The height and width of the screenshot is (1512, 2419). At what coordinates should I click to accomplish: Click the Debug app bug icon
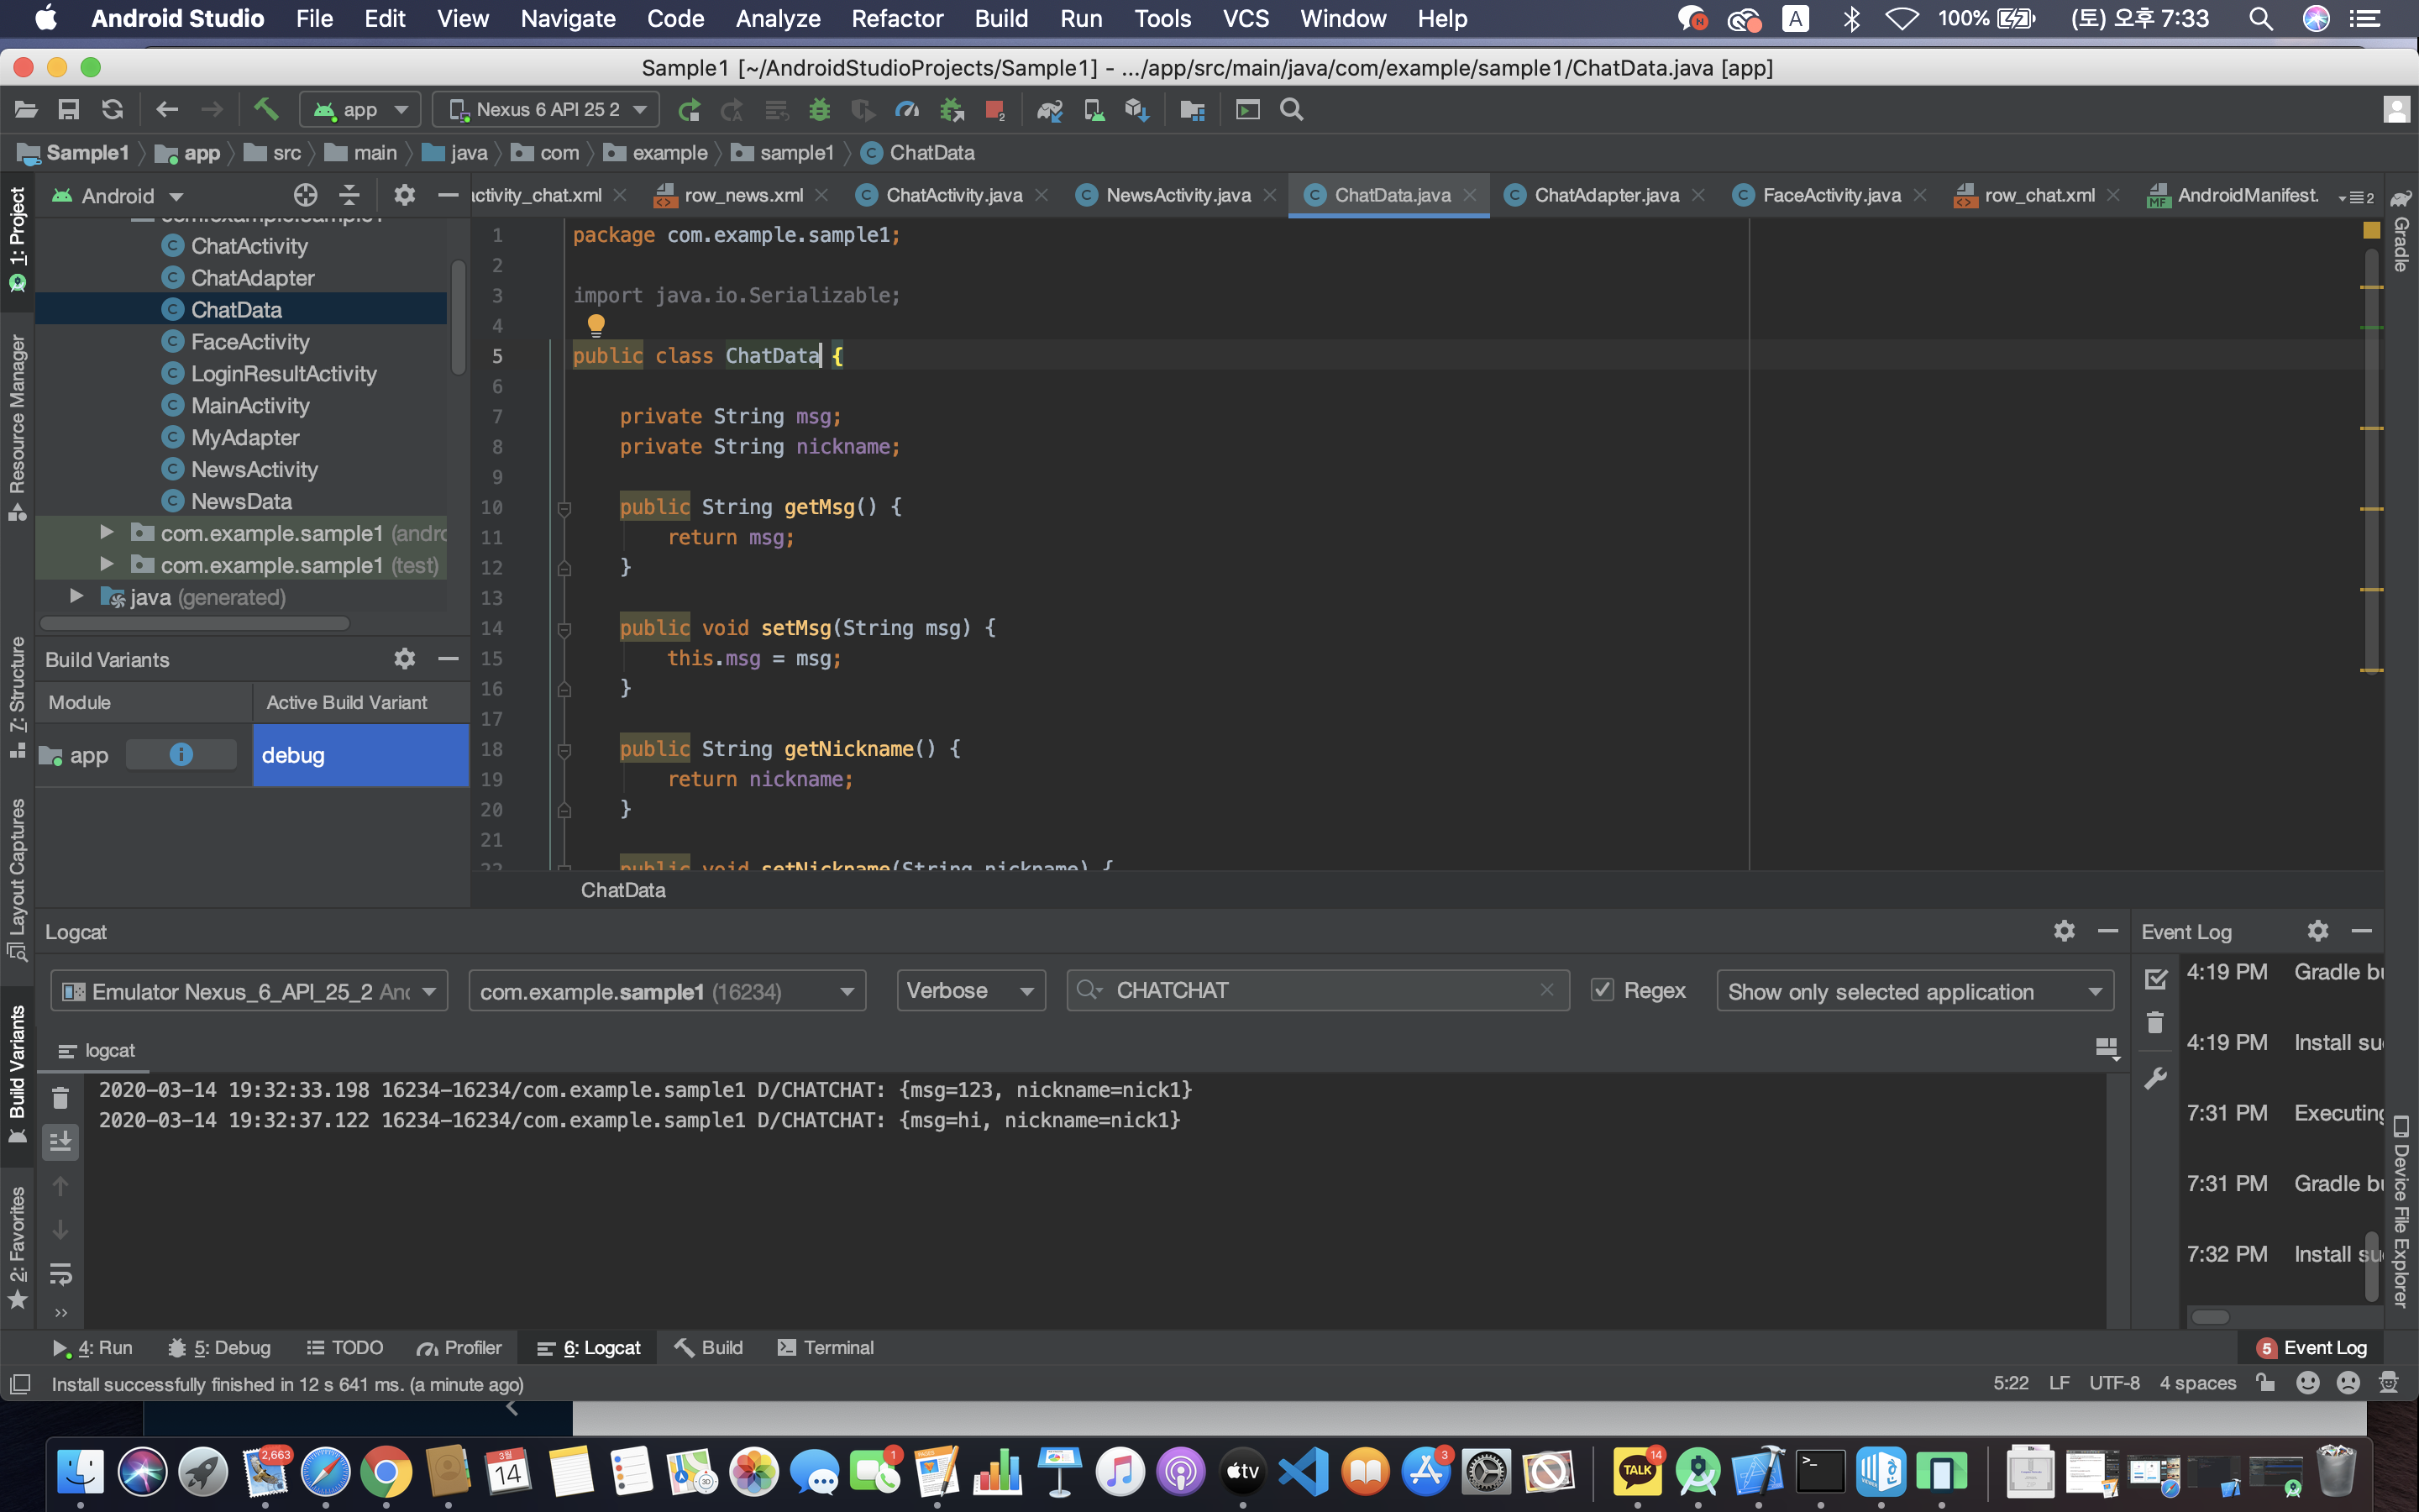pos(819,109)
